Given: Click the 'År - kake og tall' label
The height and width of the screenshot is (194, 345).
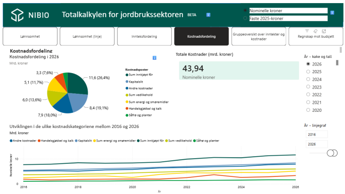Looking at the screenshot, I should point(318,57).
